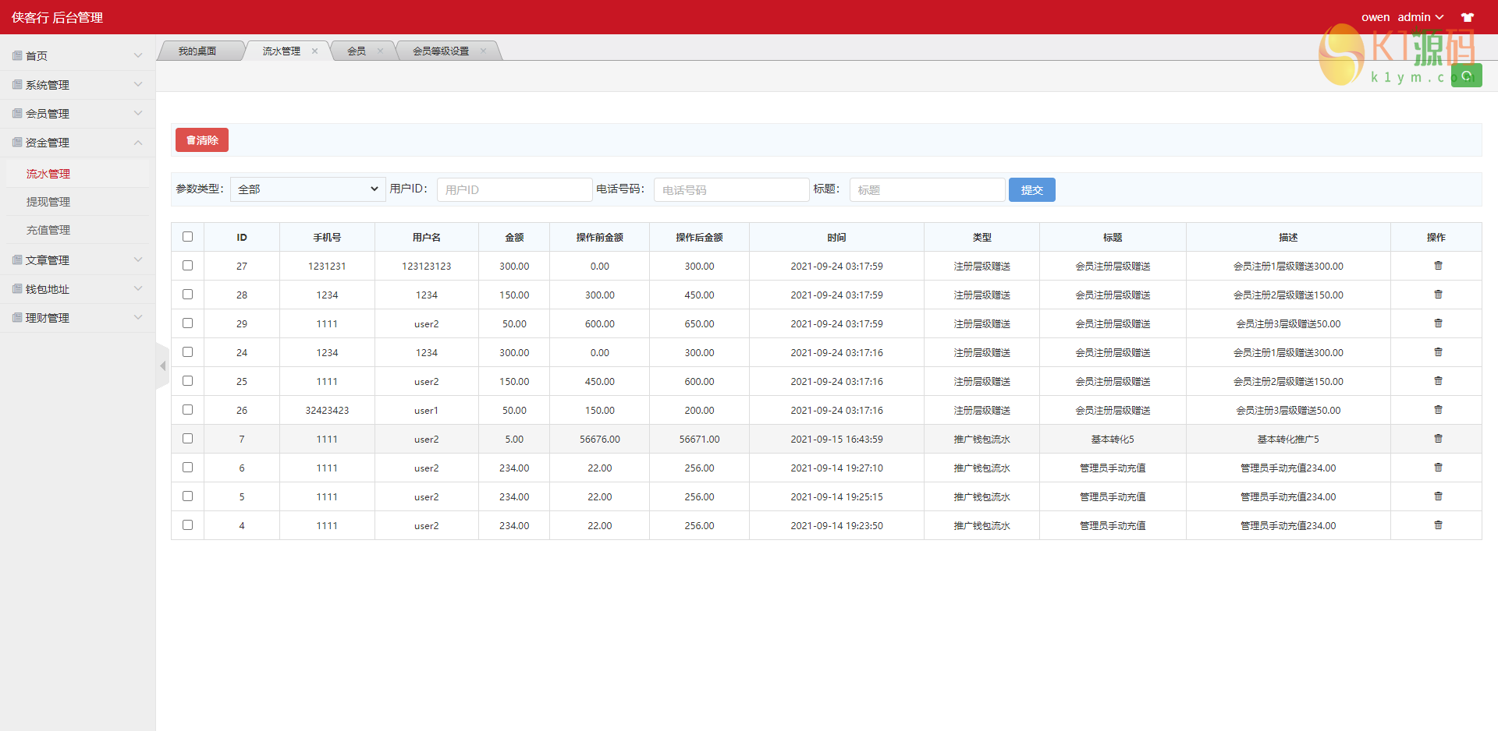Open 提现管理 in the sidebar
The width and height of the screenshot is (1498, 731).
tap(48, 202)
